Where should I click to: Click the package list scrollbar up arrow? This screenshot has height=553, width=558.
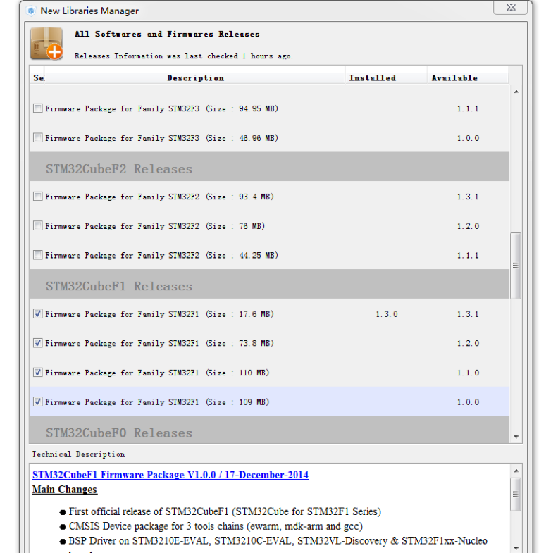pos(516,92)
